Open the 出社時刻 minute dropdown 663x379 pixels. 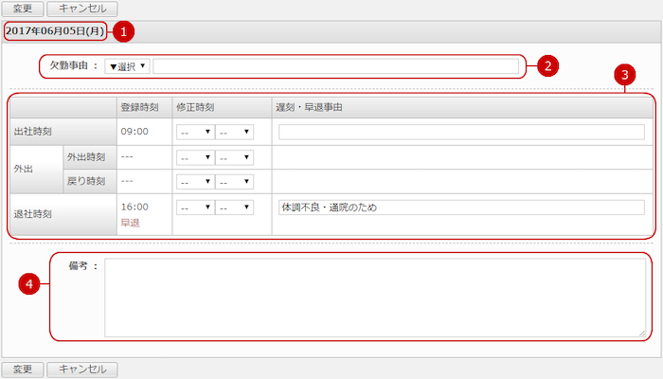[x=234, y=132]
